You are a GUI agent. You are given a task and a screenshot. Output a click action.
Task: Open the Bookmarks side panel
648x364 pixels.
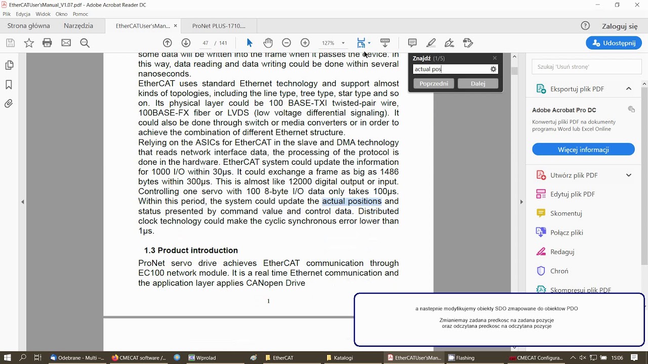click(x=9, y=84)
